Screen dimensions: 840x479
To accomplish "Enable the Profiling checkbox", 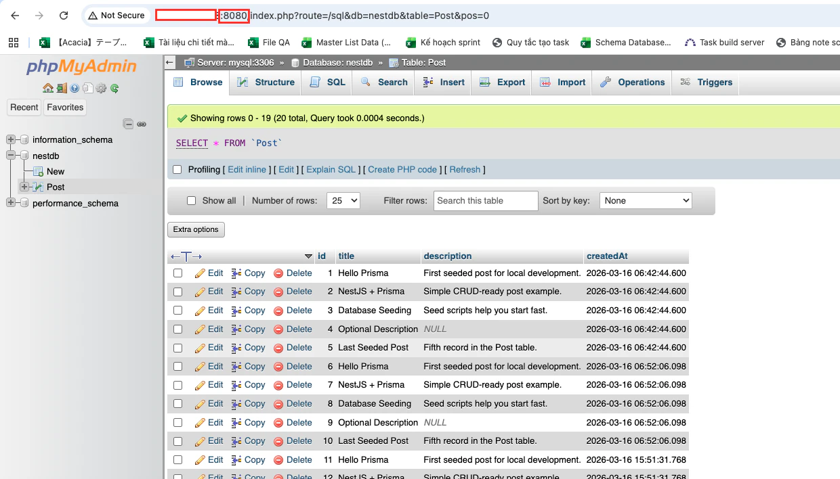I will pyautogui.click(x=177, y=170).
